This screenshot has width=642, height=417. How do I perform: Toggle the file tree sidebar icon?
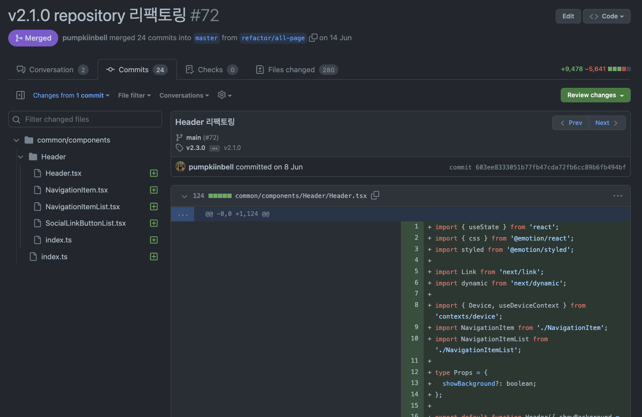[x=21, y=95]
